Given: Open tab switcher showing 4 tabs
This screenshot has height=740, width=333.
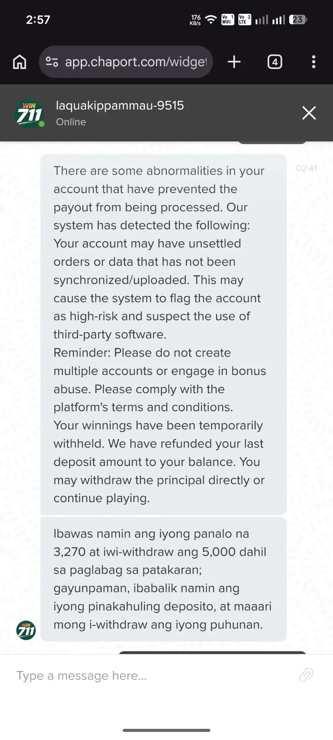Looking at the screenshot, I should click(275, 62).
